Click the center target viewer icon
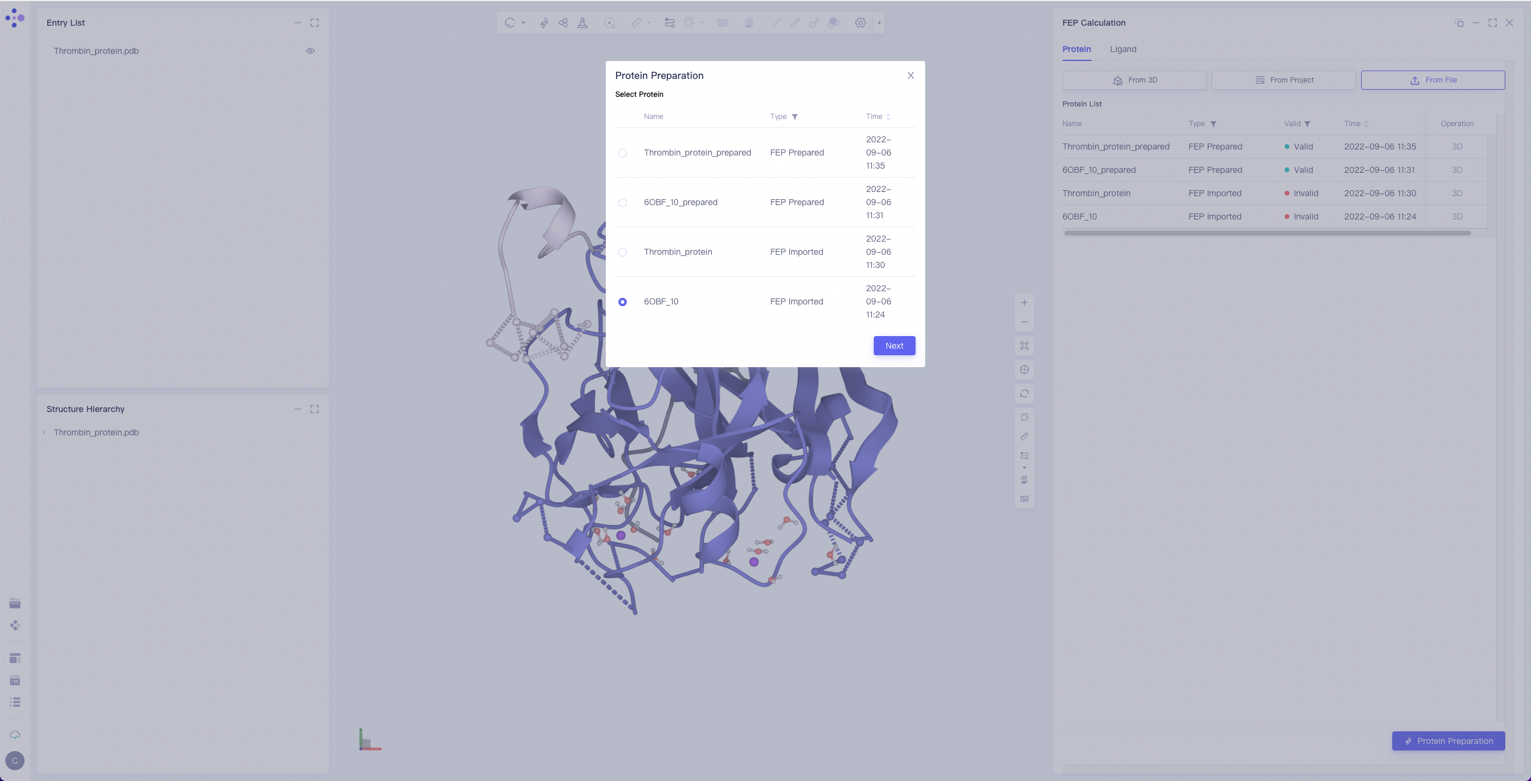The width and height of the screenshot is (1531, 781). [1024, 370]
